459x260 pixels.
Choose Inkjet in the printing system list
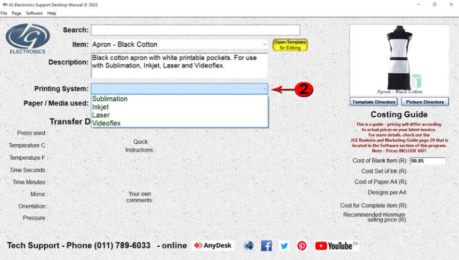(x=100, y=107)
